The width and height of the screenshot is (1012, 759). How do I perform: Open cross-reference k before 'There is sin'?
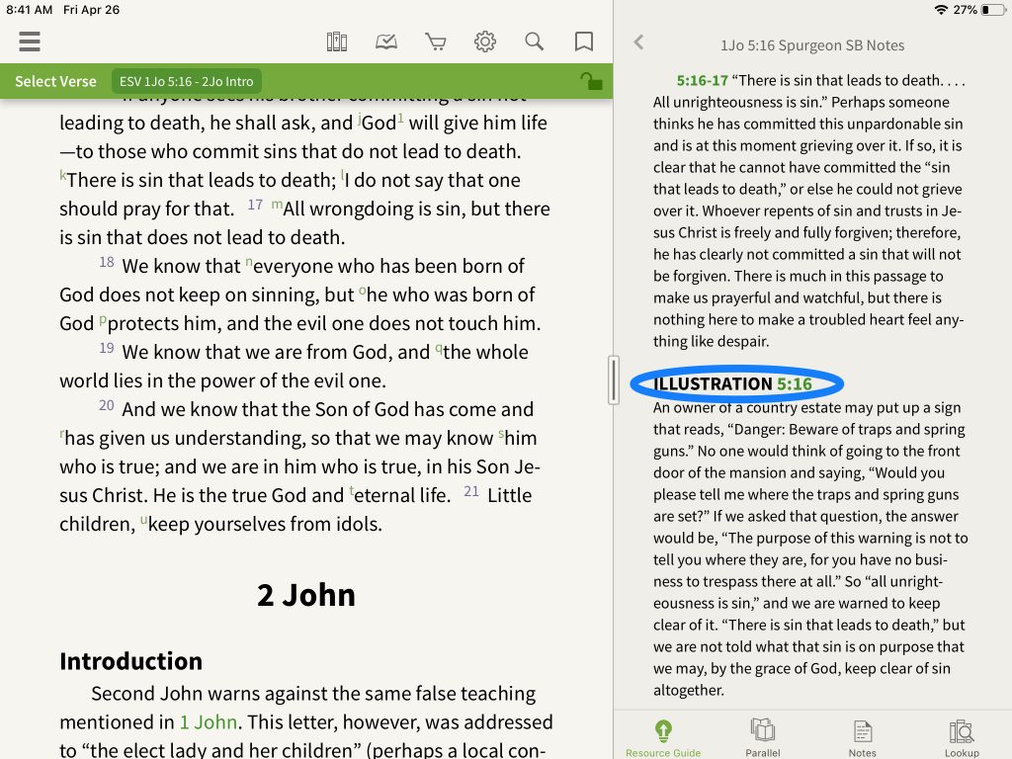click(62, 176)
